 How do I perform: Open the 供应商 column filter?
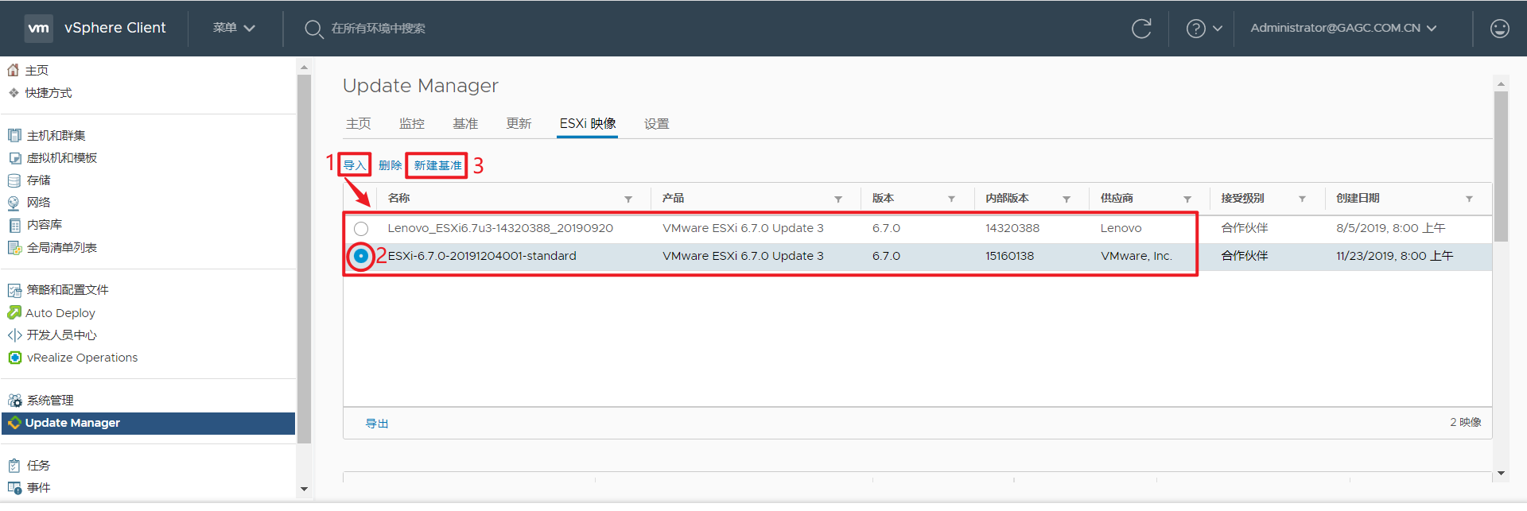1187,199
